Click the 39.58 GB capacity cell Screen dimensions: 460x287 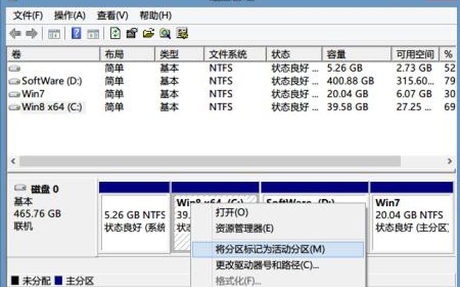348,107
